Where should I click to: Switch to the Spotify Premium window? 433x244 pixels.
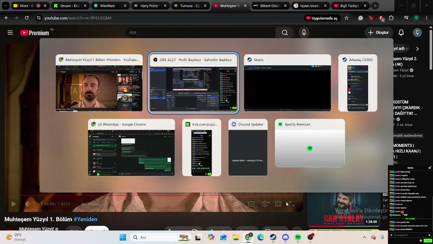pos(310,143)
